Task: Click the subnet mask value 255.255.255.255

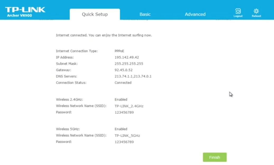Action: 129,64
